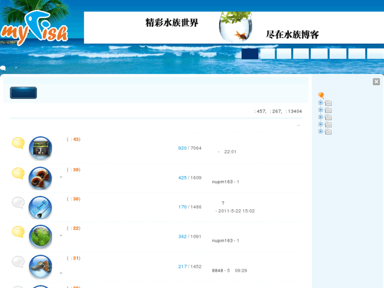
Task: Expand the small arrow next to the guppy forum
Action: coord(61,273)
